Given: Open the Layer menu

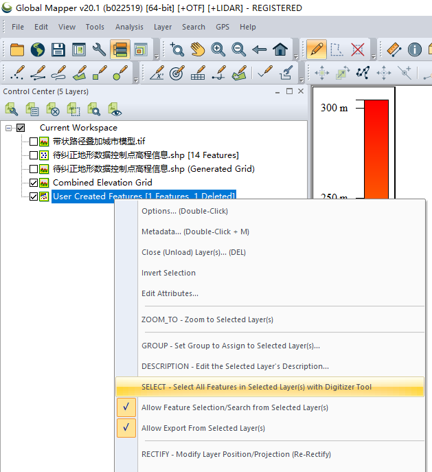Looking at the screenshot, I should (163, 27).
